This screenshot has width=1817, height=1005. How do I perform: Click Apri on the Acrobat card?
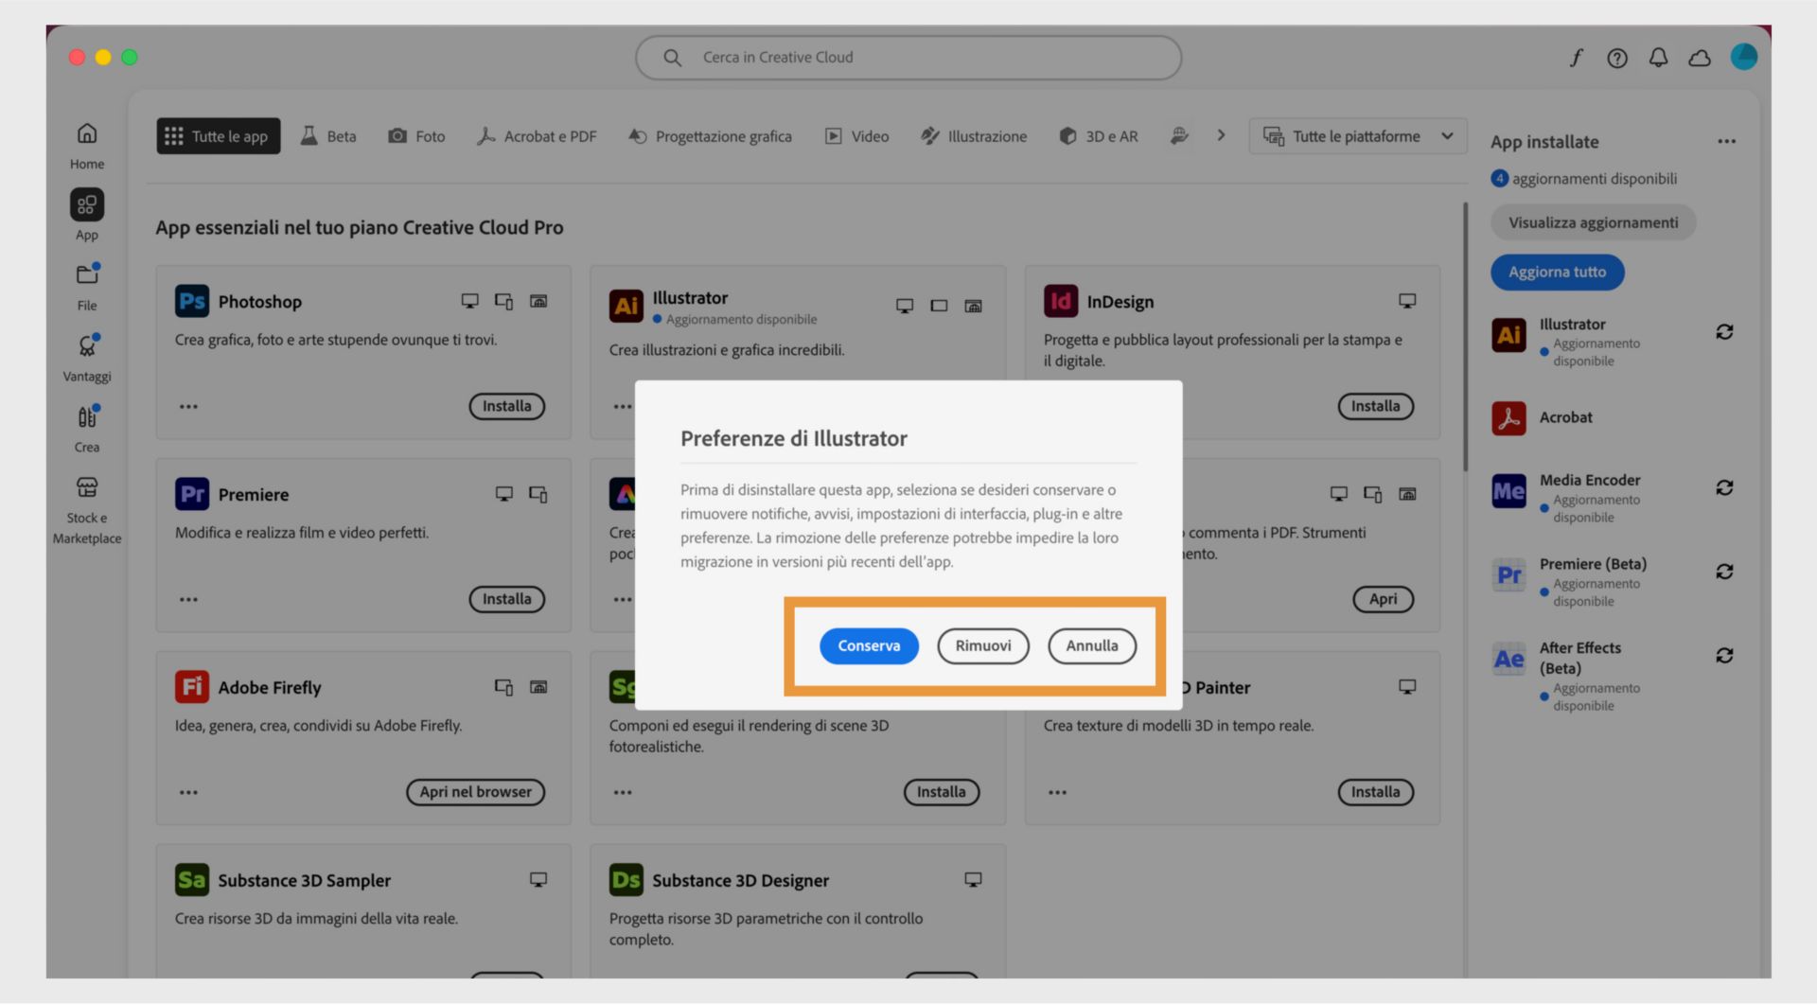tap(1383, 599)
